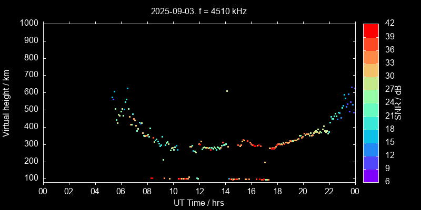Click the x-axis tick label "22"
Image resolution: width=421 pixels, height=210 pixels.
[x=329, y=191]
